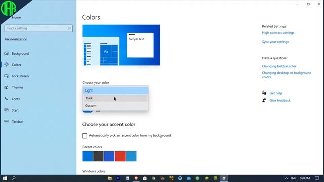Open Changing taskbar color help link
324x182 pixels.
click(x=279, y=66)
